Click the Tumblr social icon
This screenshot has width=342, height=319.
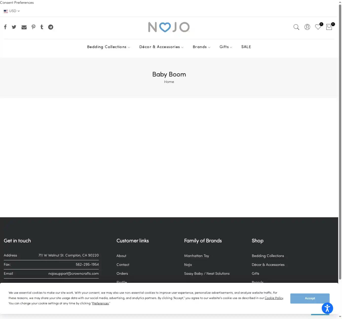[x=42, y=27]
